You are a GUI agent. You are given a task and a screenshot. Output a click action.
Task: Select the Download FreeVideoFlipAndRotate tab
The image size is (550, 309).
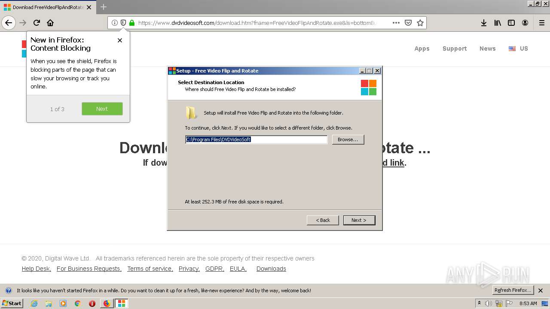pyautogui.click(x=48, y=7)
